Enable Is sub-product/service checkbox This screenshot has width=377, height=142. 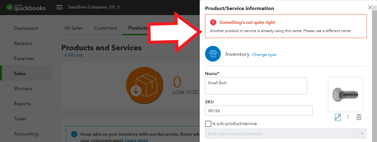[x=208, y=123]
